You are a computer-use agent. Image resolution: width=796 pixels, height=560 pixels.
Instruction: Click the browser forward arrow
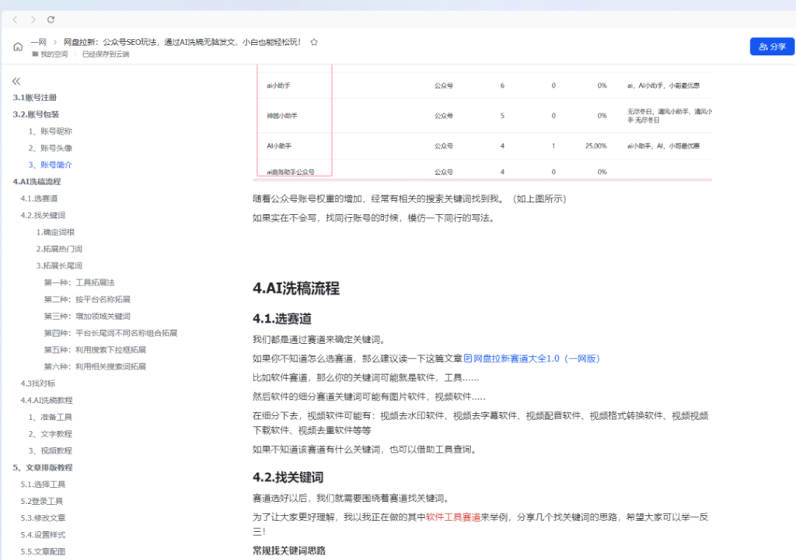(x=33, y=19)
